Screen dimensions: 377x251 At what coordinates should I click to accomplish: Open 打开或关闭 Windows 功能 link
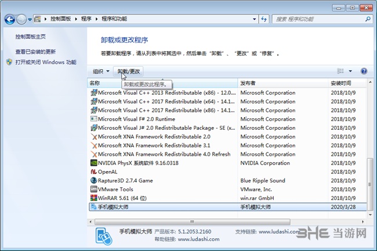[x=46, y=62]
